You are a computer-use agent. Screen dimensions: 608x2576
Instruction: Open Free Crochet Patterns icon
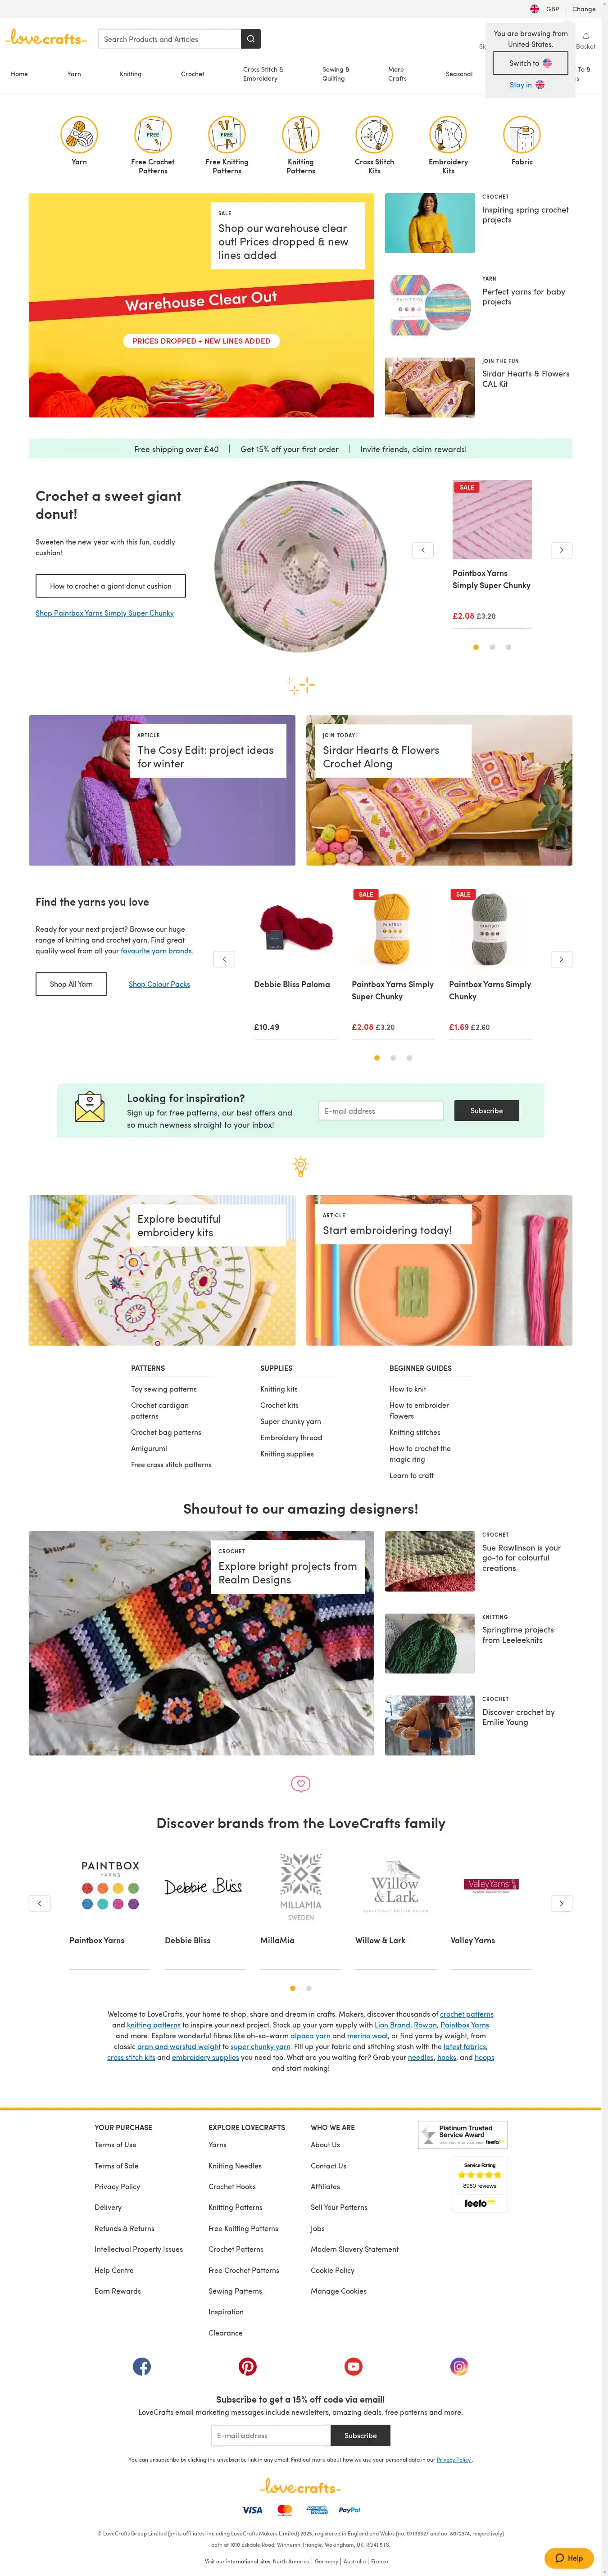[x=153, y=134]
